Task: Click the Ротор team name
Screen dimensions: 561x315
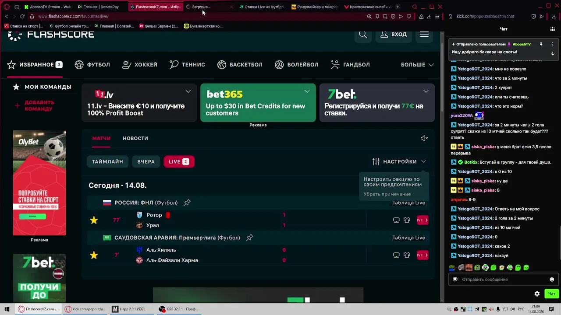Action: 154,215
